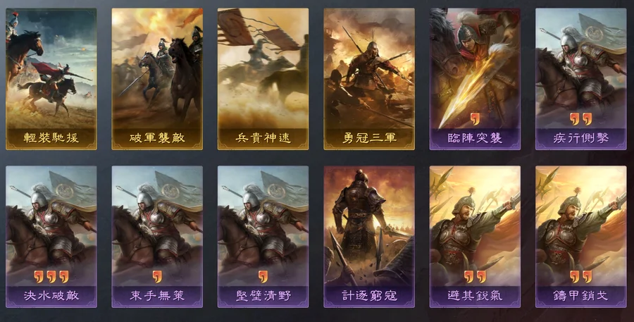Click the double flame marks on 鑄甲銷戈 card

(580, 277)
